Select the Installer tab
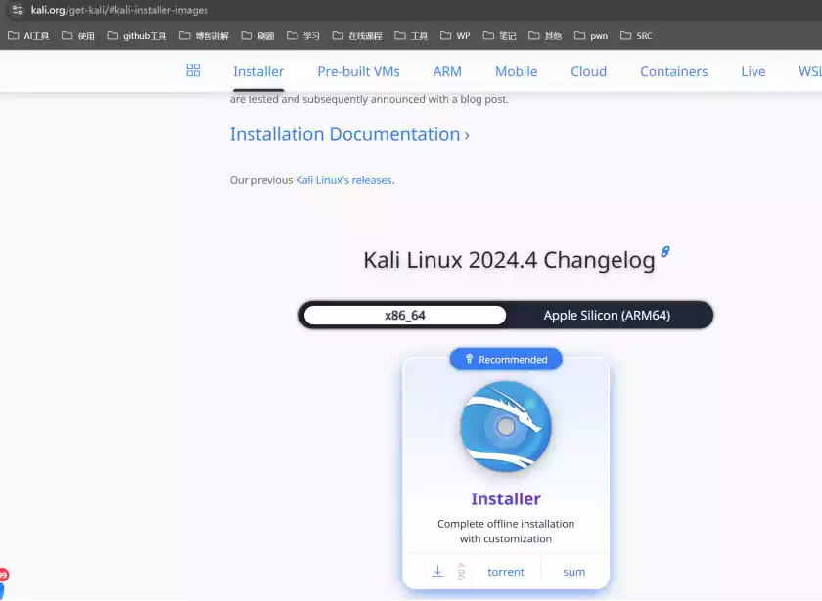The height and width of the screenshot is (601, 822). pos(258,71)
